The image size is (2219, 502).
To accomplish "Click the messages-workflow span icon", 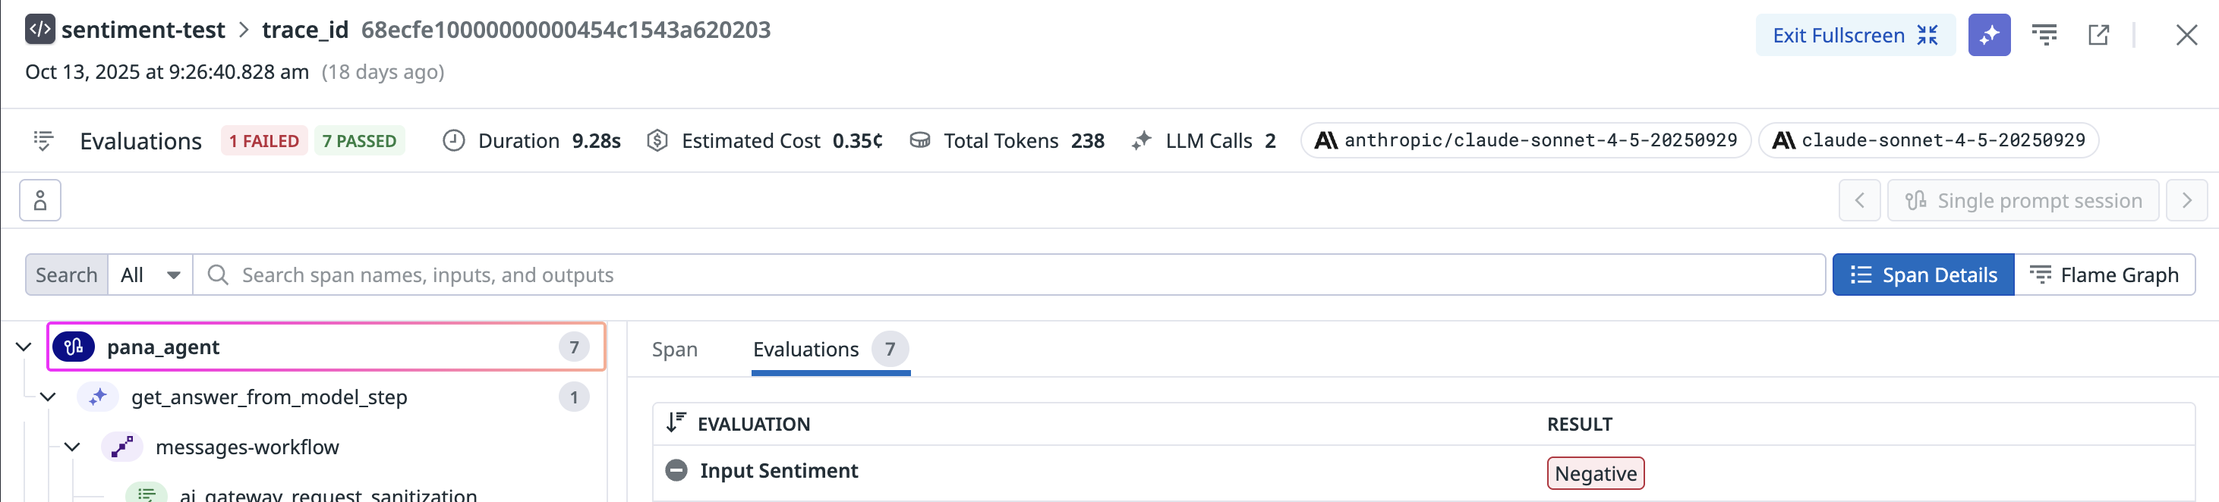I will click(x=121, y=447).
